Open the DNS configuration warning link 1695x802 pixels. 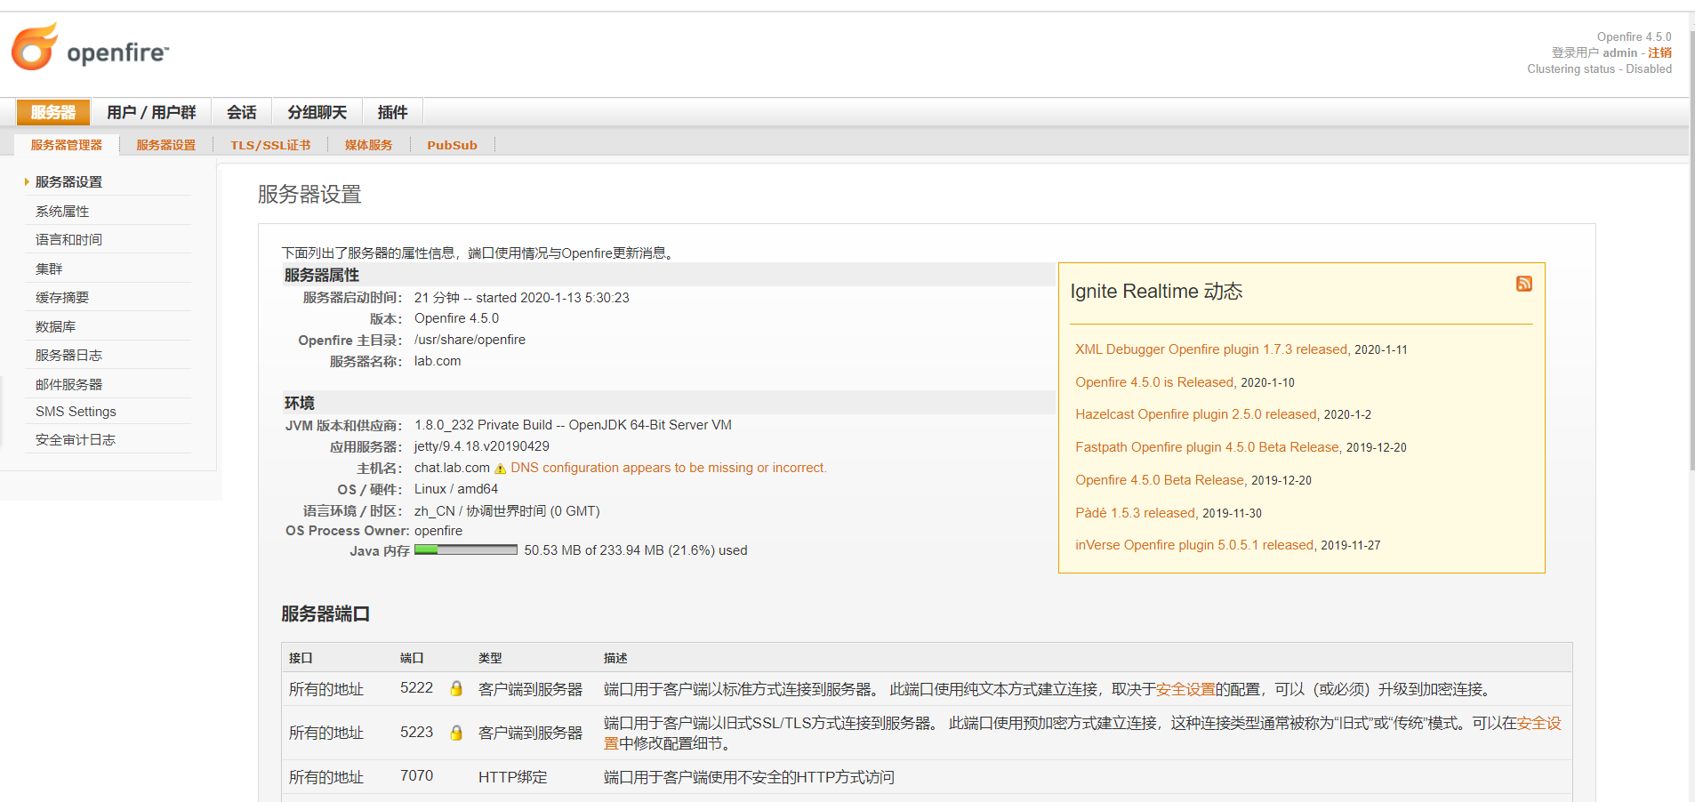[x=668, y=468]
